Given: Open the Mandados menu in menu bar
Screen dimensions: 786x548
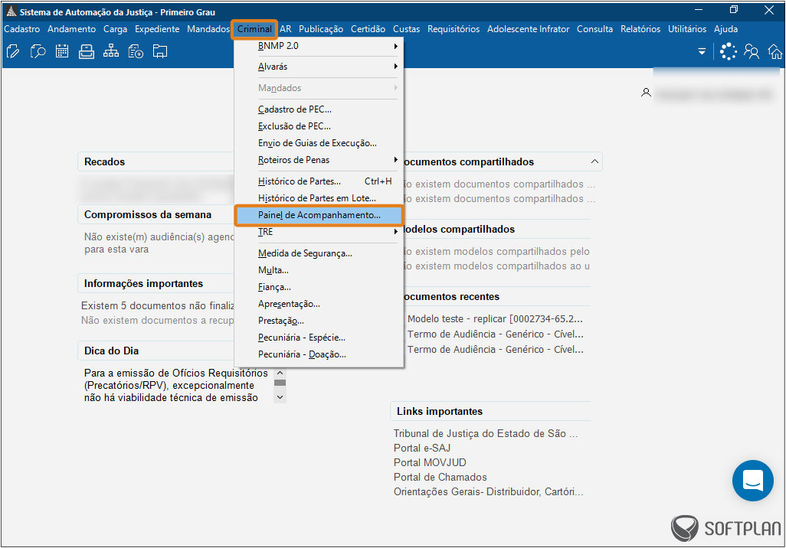Looking at the screenshot, I should point(208,29).
